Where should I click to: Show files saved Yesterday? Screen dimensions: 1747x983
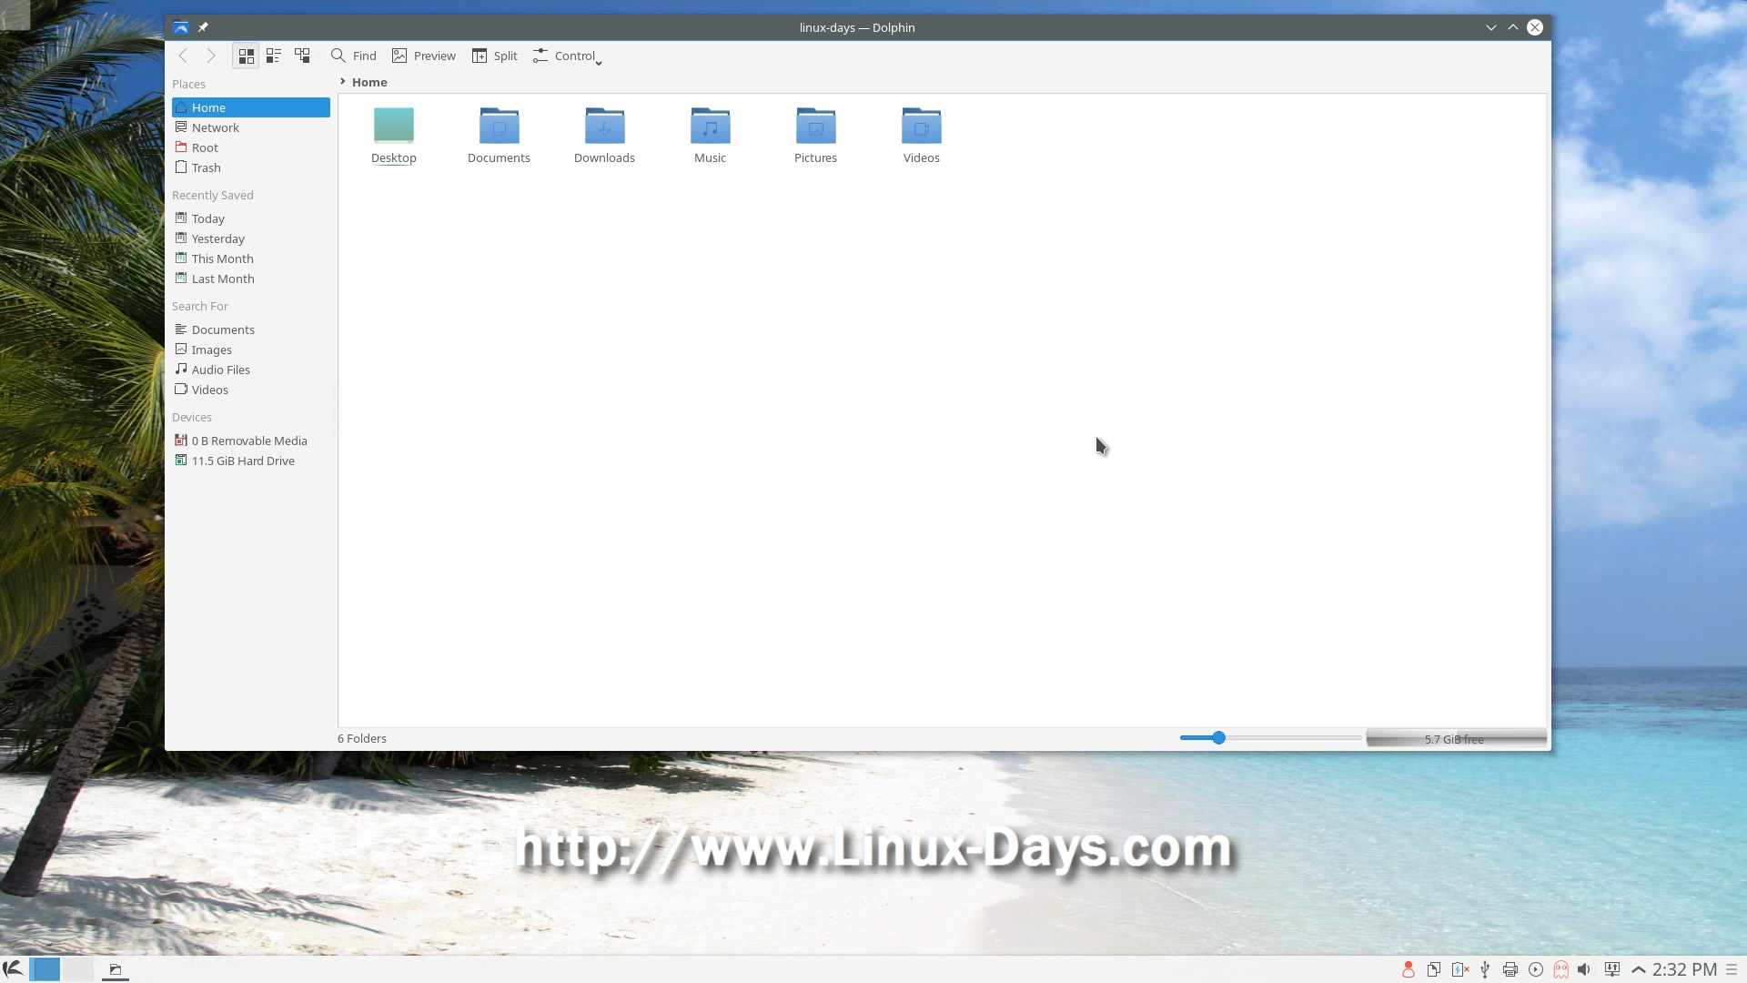click(251, 238)
